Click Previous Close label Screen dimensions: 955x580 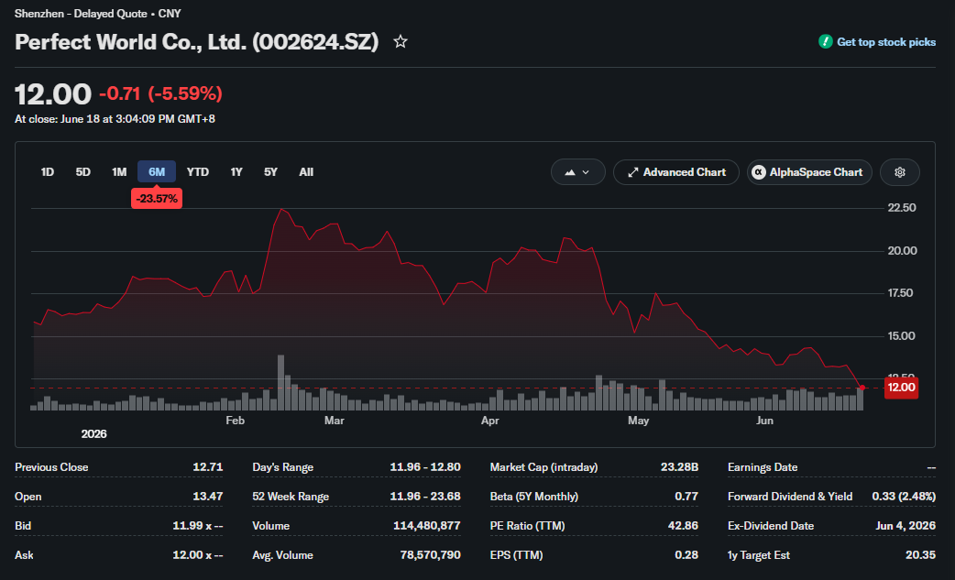51,467
